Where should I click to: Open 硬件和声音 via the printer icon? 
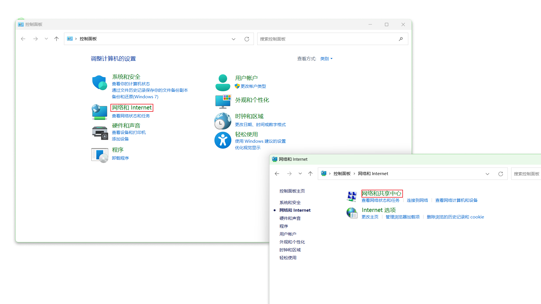click(99, 132)
